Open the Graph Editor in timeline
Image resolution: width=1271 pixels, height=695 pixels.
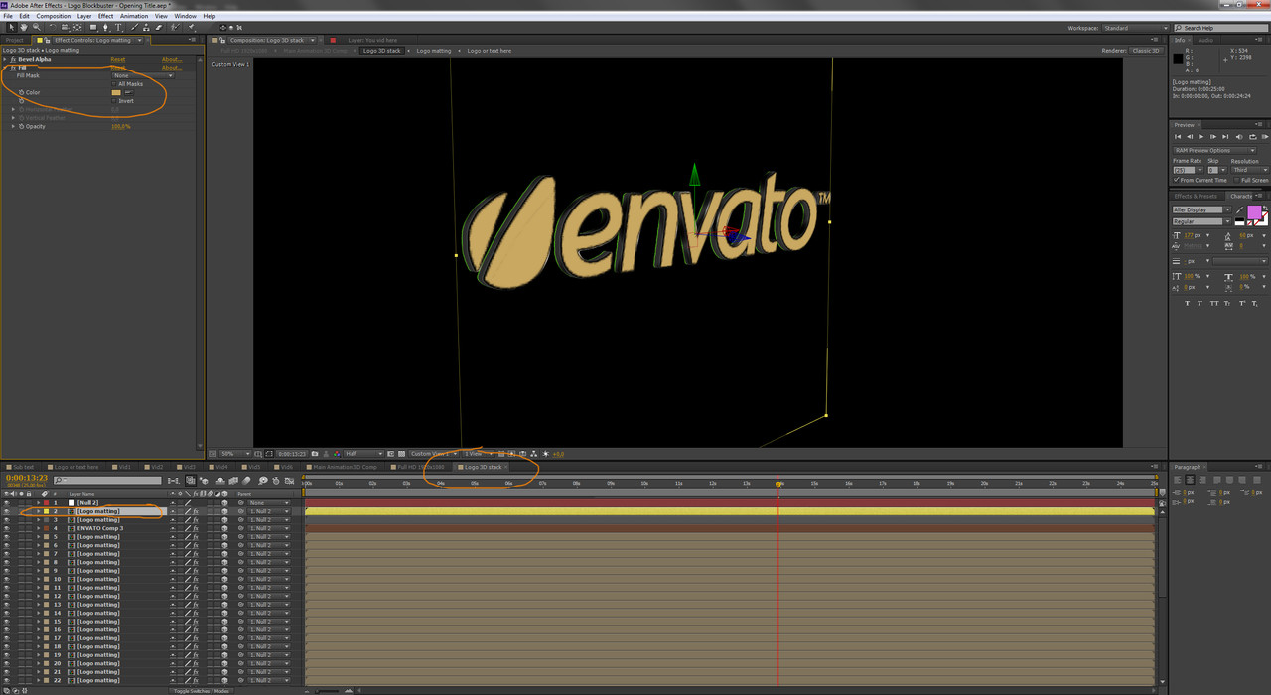tap(289, 481)
